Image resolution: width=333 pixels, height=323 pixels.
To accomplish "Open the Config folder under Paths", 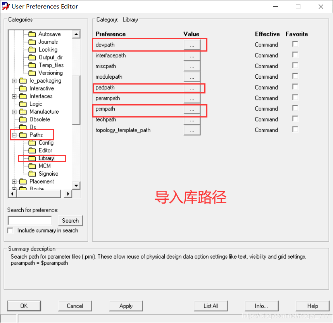I will [32, 143].
